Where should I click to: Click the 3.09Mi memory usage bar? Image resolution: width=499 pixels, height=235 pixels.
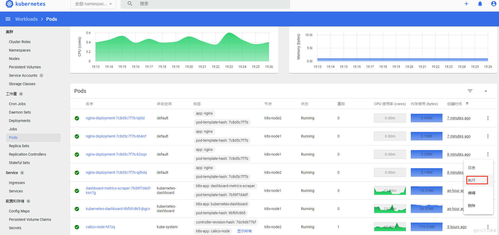click(x=426, y=118)
